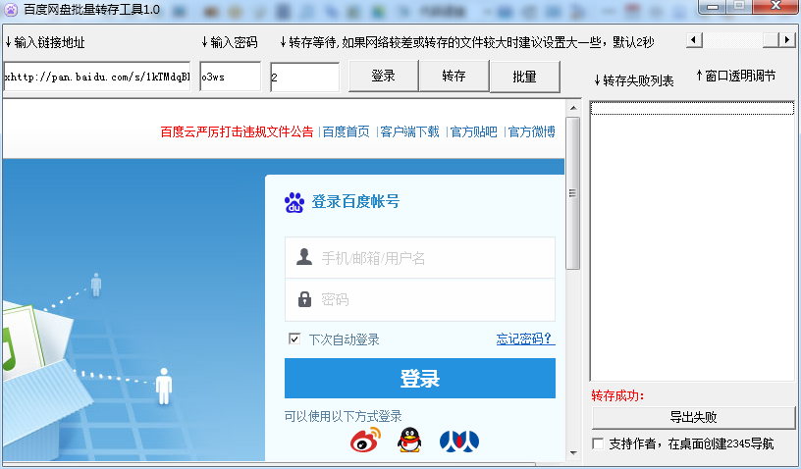Toggle 下次自动登录 checkbox

pos(294,339)
